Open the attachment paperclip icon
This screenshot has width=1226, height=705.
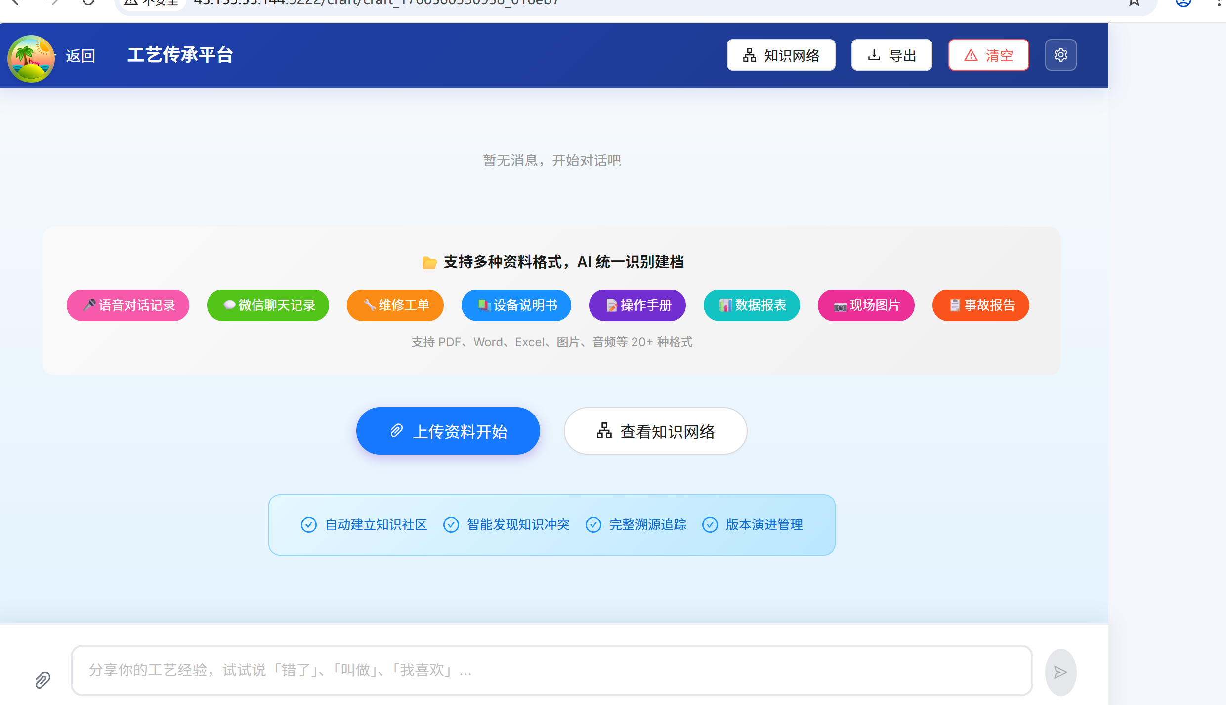click(x=42, y=679)
